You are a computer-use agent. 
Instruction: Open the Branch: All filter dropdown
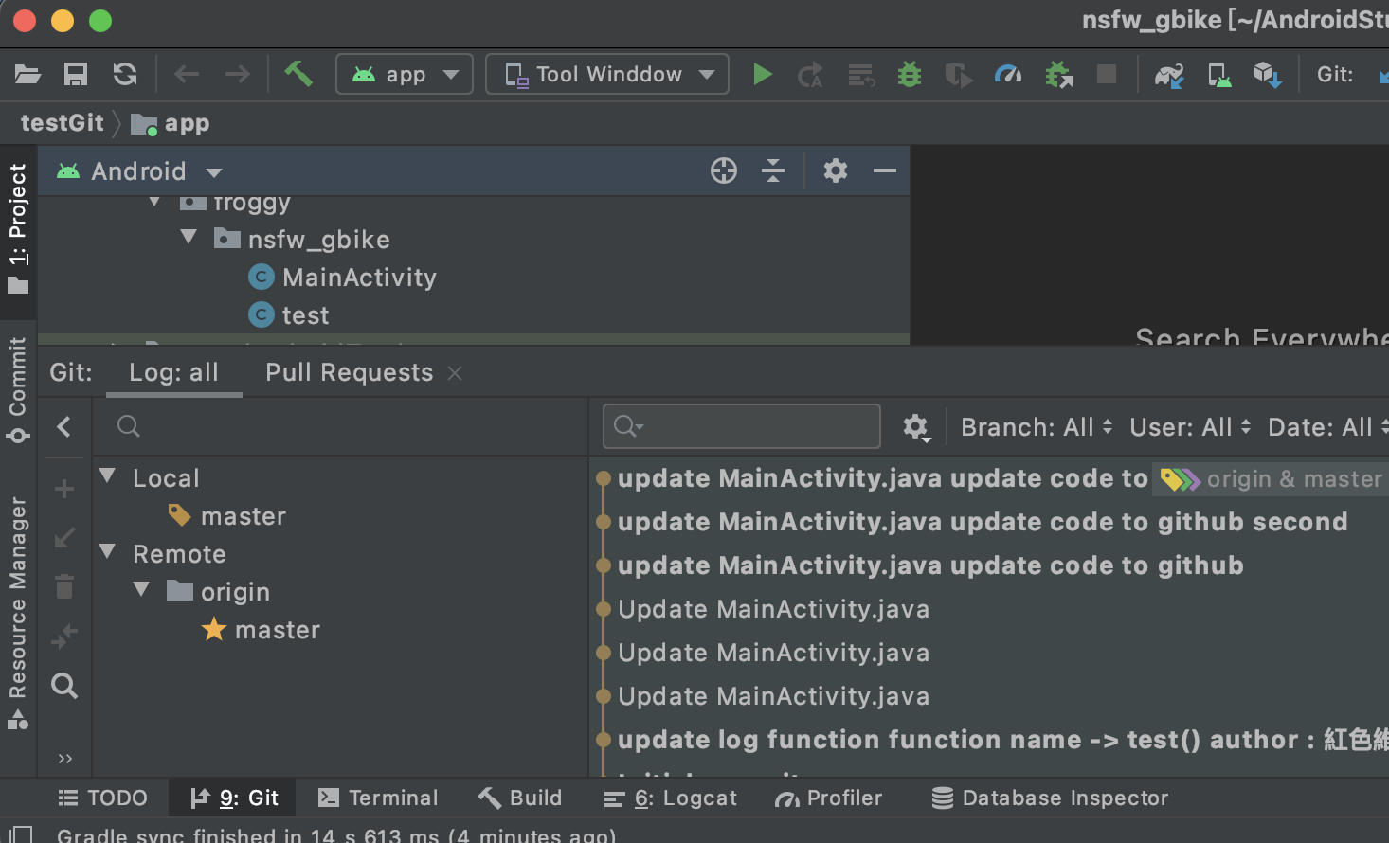pos(1034,426)
